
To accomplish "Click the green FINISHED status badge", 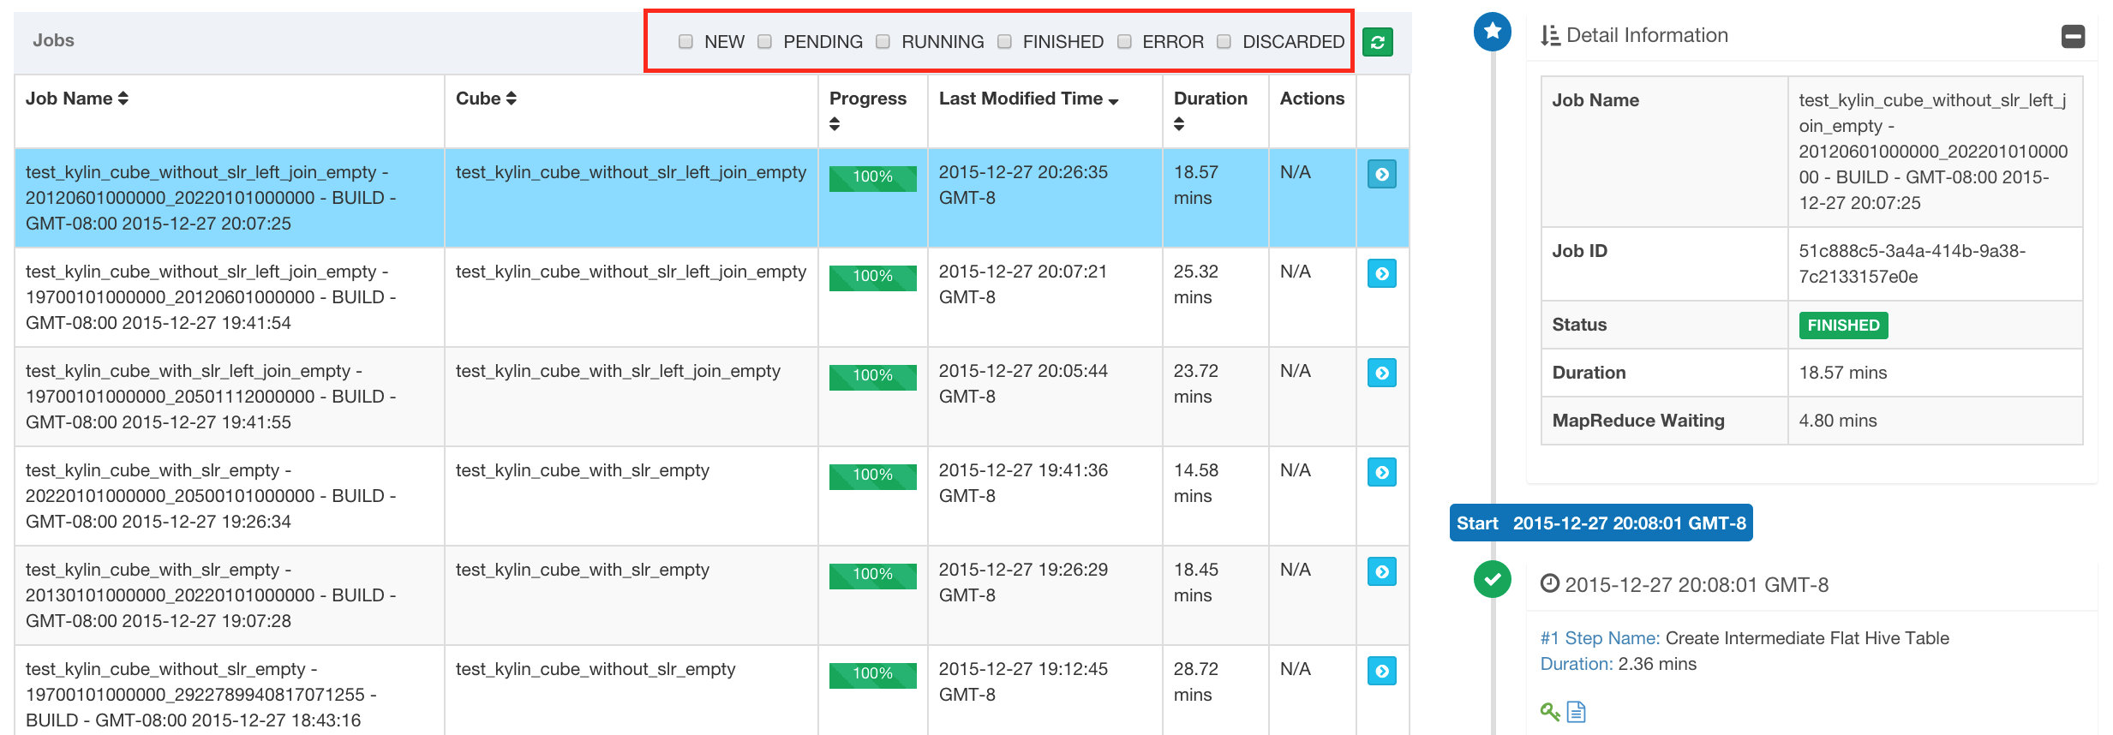I will 1842,326.
